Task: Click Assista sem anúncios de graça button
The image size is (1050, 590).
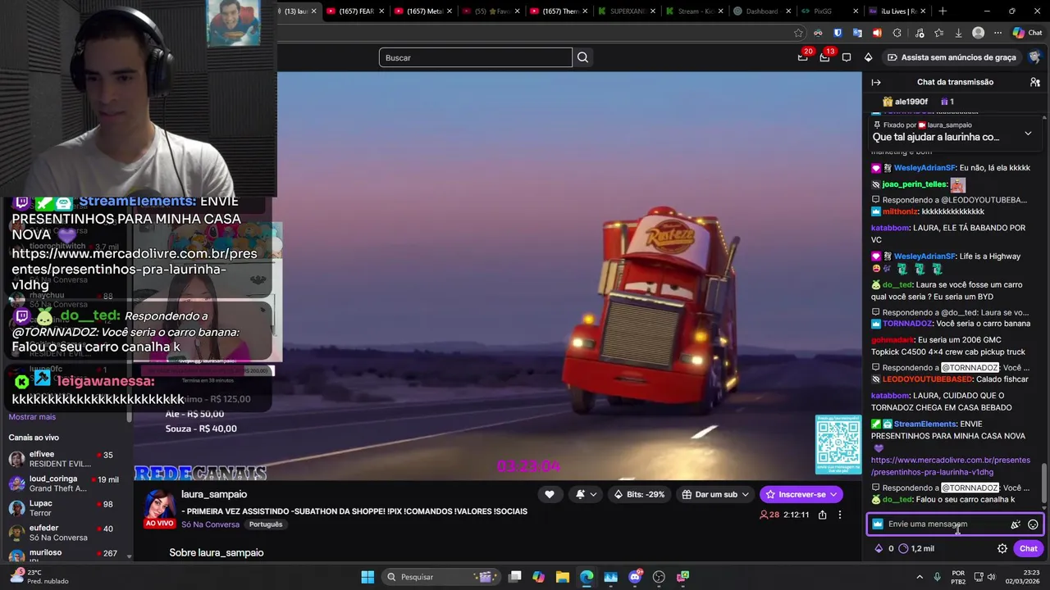Action: point(952,57)
